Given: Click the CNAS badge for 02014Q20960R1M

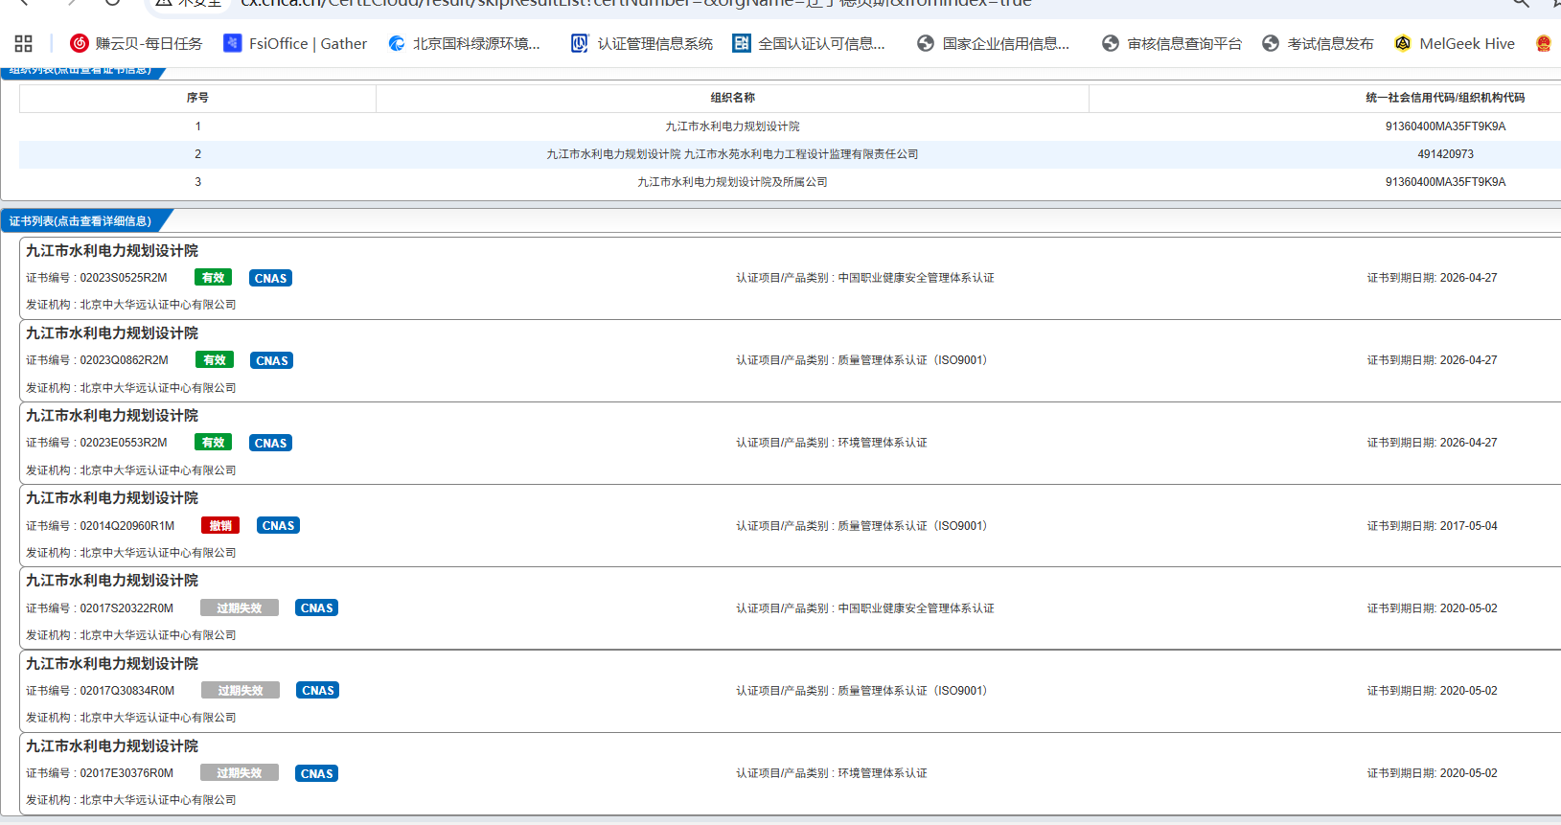Looking at the screenshot, I should pos(278,525).
